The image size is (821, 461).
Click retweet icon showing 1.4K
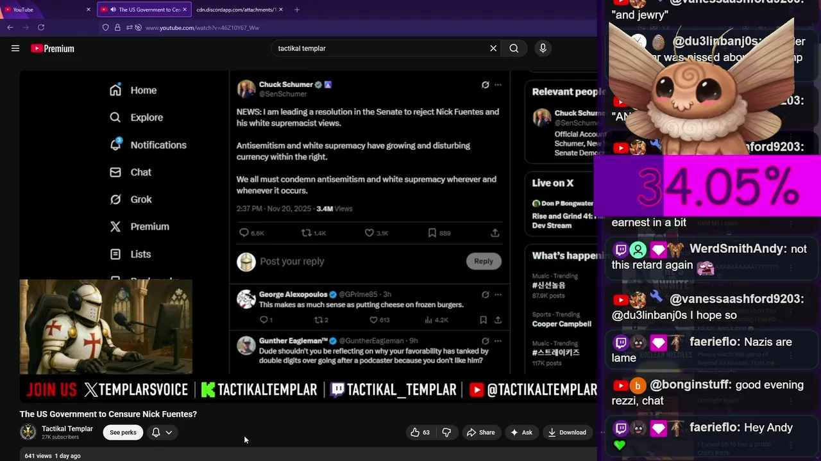(x=314, y=233)
